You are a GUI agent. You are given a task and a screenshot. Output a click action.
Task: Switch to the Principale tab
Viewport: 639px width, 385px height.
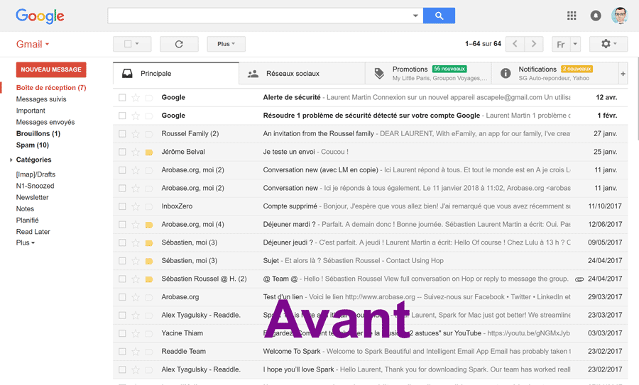pos(176,74)
